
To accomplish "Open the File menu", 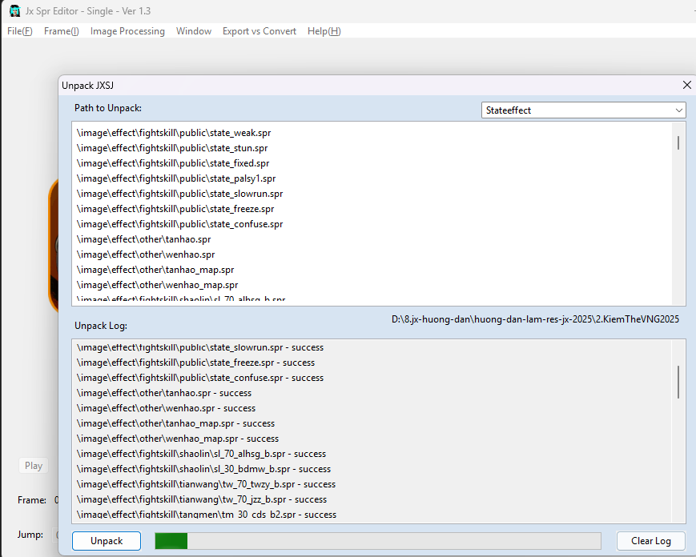I will 20,31.
